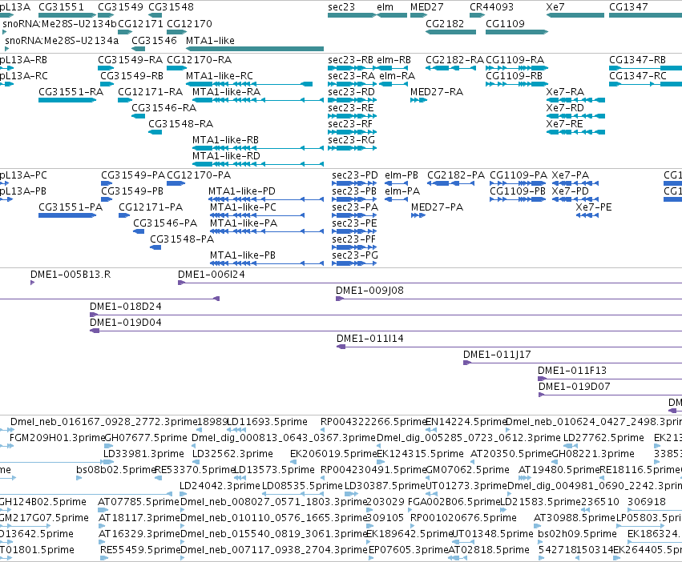Select CG2182 gene label
Image resolution: width=682 pixels, height=562 pixels.
pyautogui.click(x=445, y=23)
